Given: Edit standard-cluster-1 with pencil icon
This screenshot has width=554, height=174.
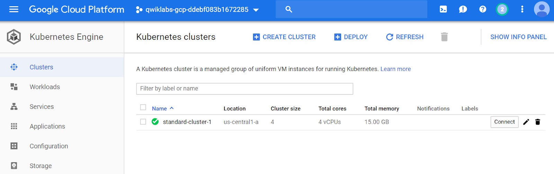Looking at the screenshot, I should coord(526,122).
